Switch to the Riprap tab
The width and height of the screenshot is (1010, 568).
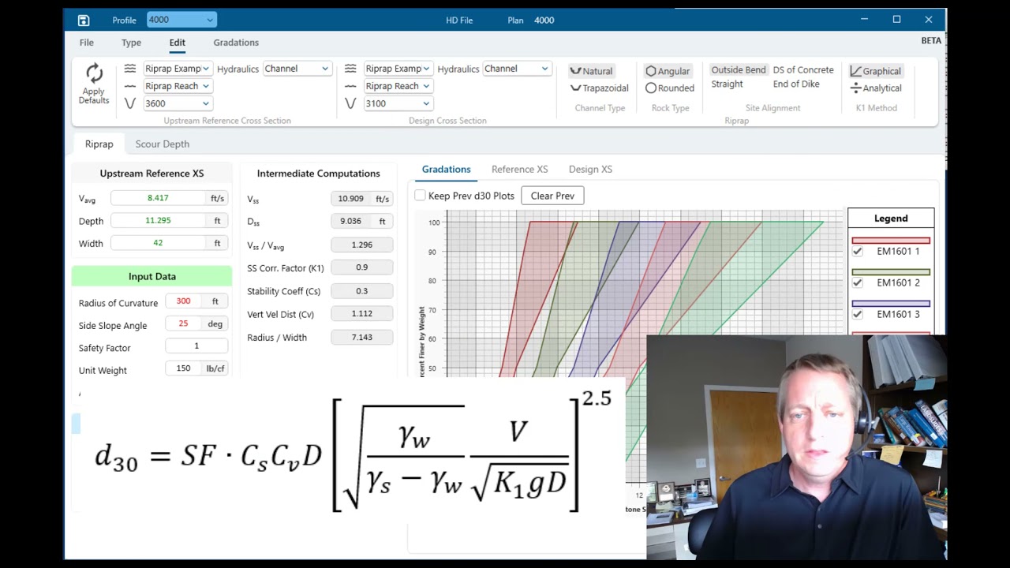(99, 144)
